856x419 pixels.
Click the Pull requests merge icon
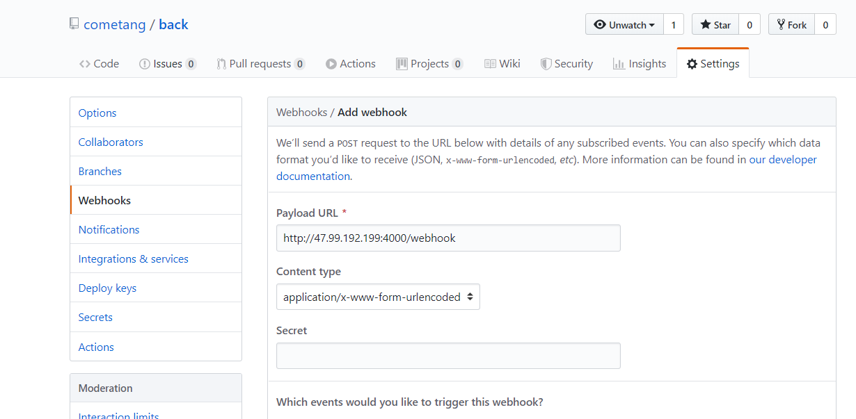click(x=221, y=64)
